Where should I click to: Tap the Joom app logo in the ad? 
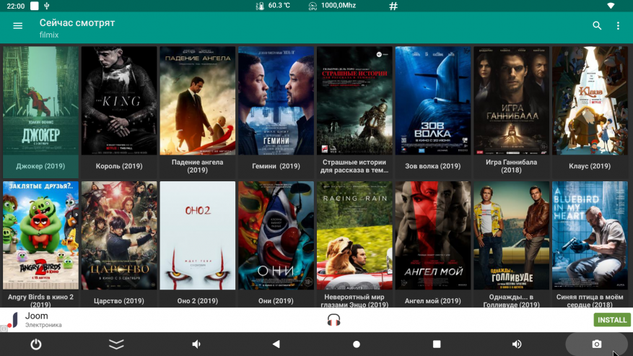(13, 320)
